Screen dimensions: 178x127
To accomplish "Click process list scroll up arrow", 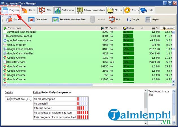I will click(173, 32).
